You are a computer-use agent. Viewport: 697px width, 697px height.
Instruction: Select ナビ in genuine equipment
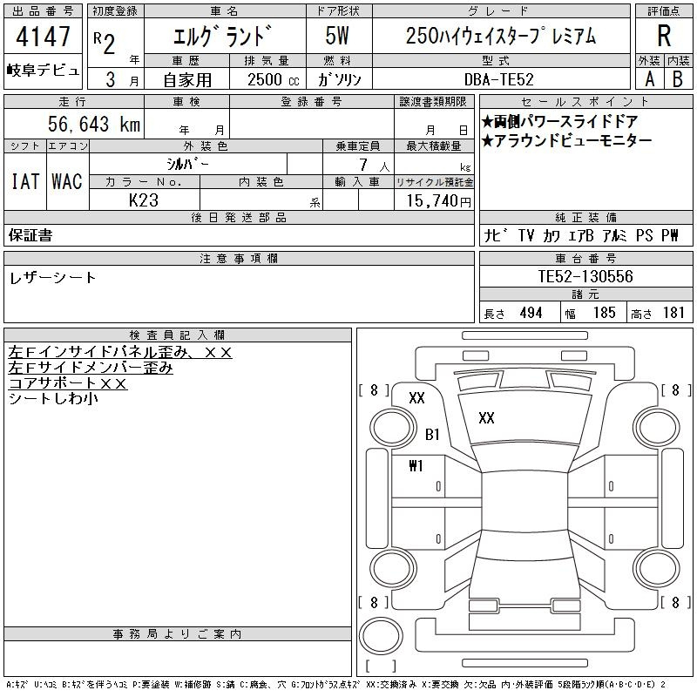pyautogui.click(x=496, y=235)
